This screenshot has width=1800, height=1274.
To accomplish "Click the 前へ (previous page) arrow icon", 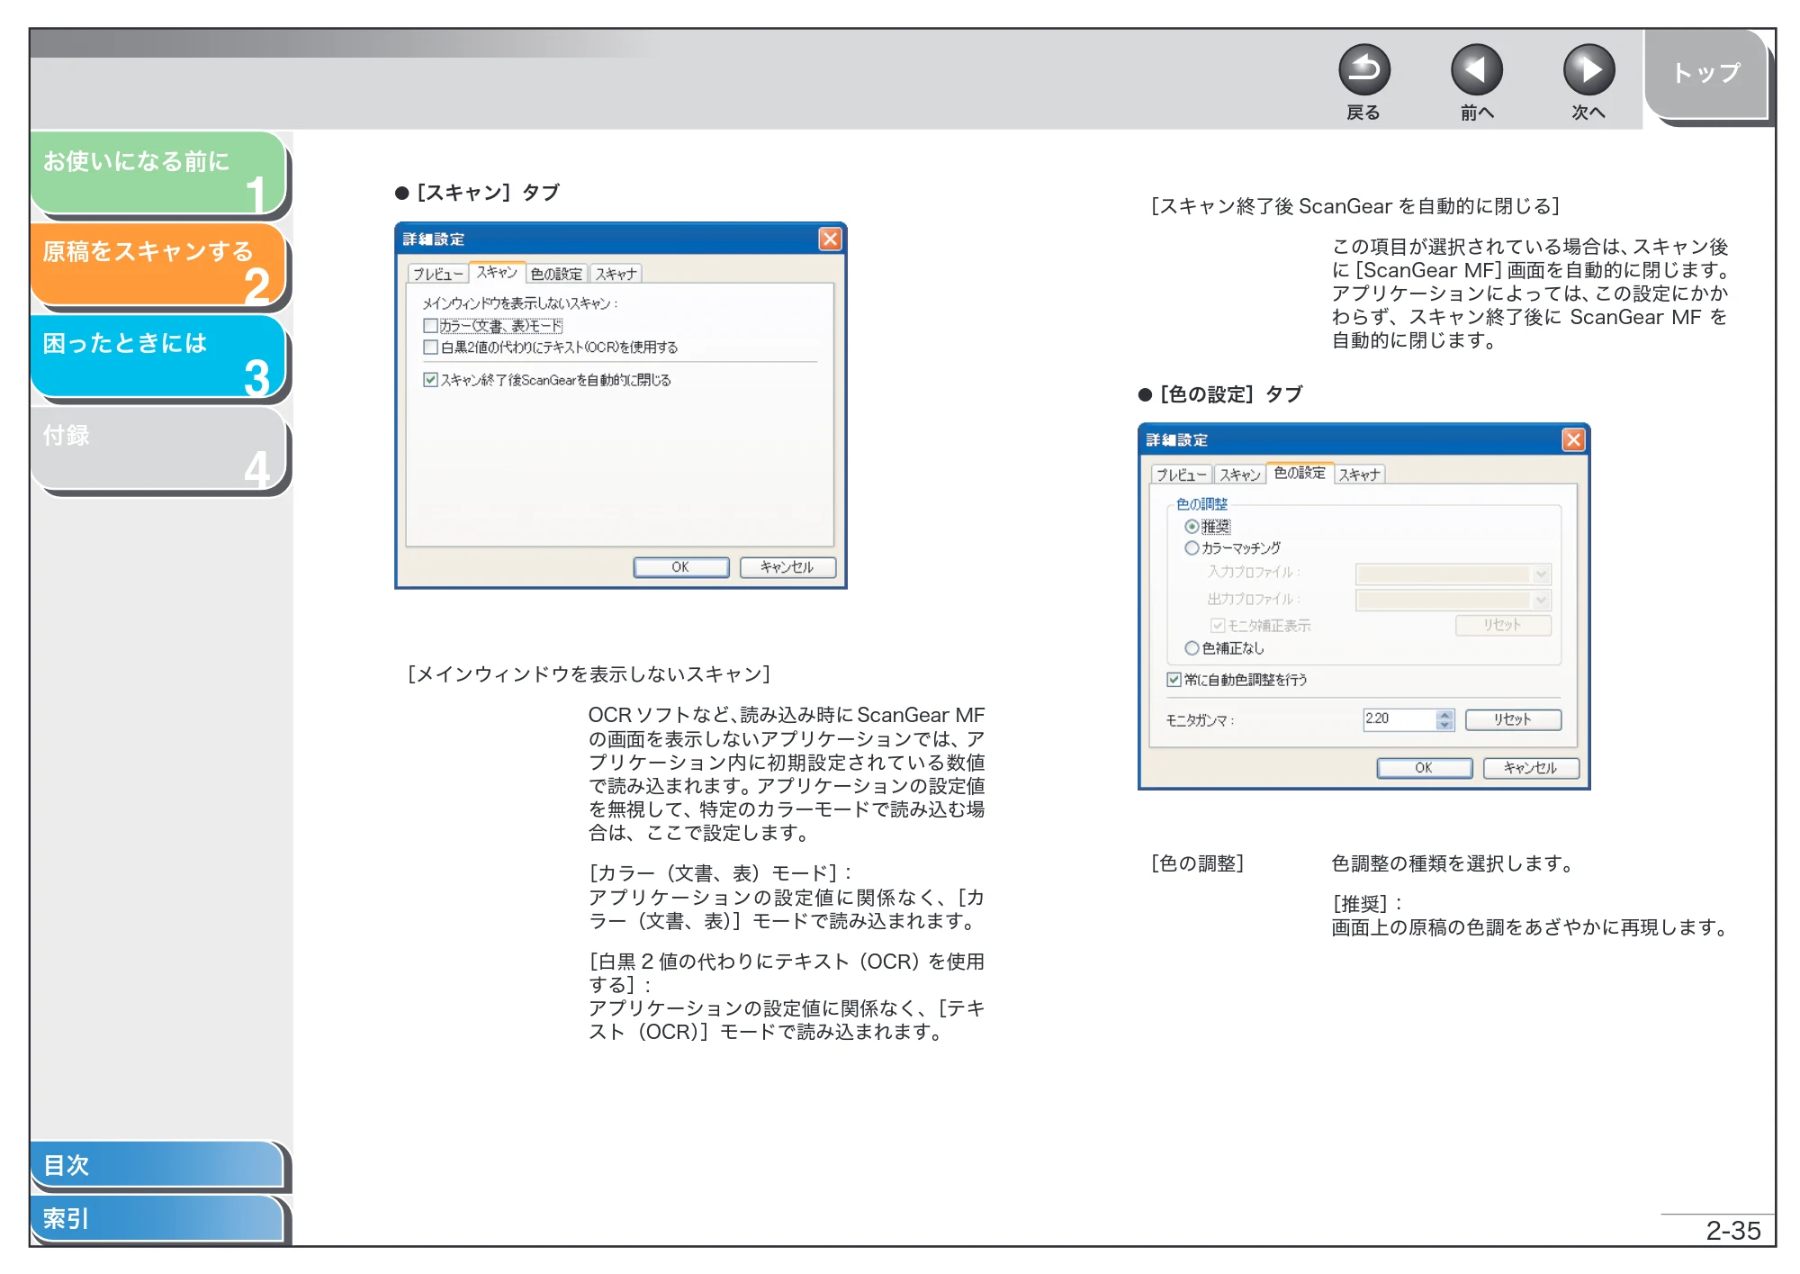I will point(1476,70).
